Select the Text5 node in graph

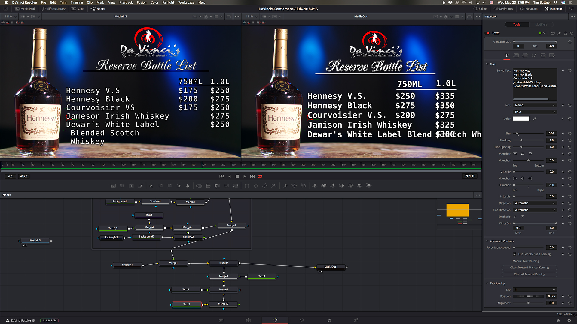click(x=187, y=304)
